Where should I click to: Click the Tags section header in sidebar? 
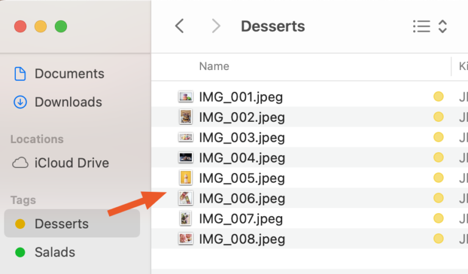(x=23, y=200)
